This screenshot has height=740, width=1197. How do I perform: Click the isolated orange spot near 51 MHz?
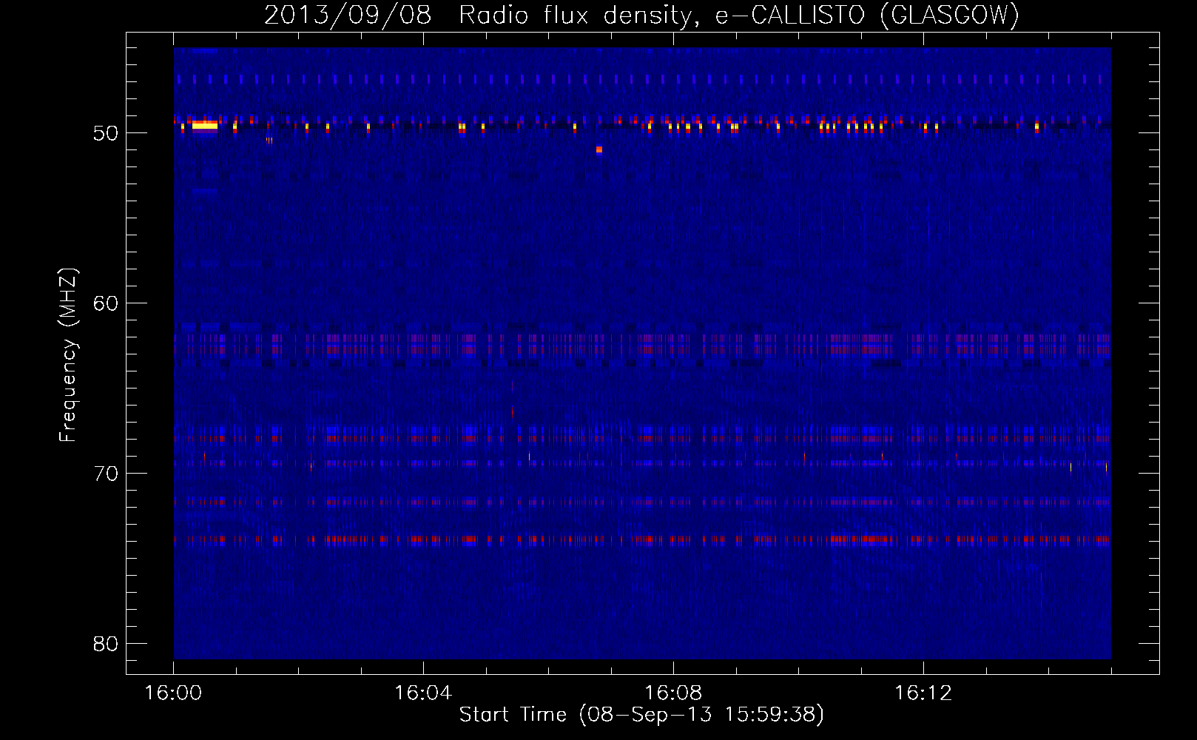click(599, 149)
